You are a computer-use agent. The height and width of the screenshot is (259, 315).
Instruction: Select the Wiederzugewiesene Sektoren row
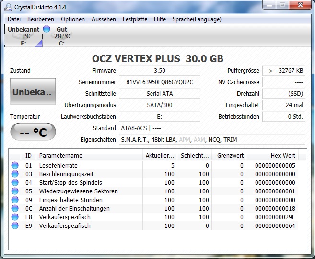(153, 191)
